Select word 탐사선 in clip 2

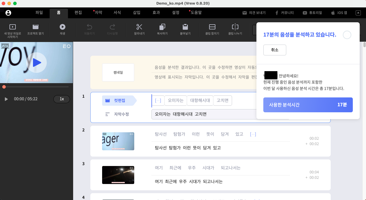pos(161,134)
